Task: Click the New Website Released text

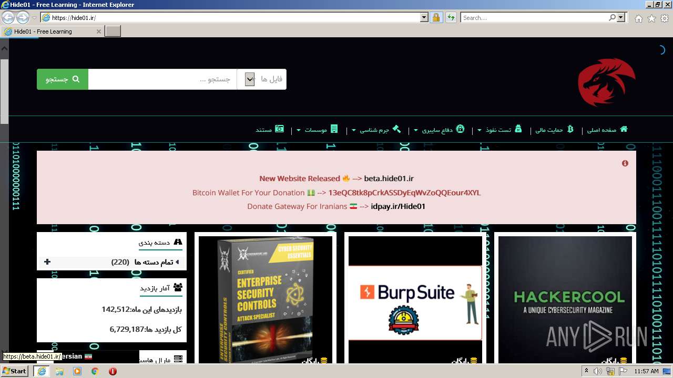Action: 300,178
